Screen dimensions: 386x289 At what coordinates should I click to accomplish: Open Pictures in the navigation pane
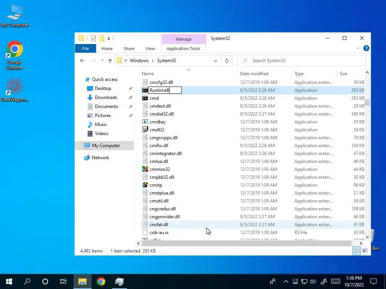(x=103, y=116)
